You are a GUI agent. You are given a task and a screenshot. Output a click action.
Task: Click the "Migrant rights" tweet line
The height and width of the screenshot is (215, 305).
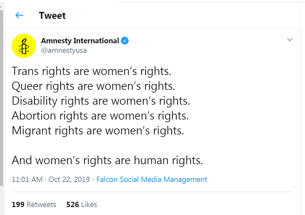tap(98, 130)
